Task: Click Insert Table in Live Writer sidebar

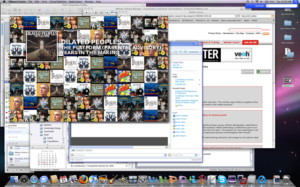Action: (180, 122)
